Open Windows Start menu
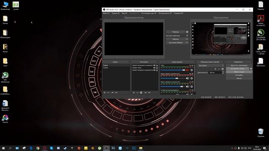Screen dimensions: 269x151 tap(3, 148)
